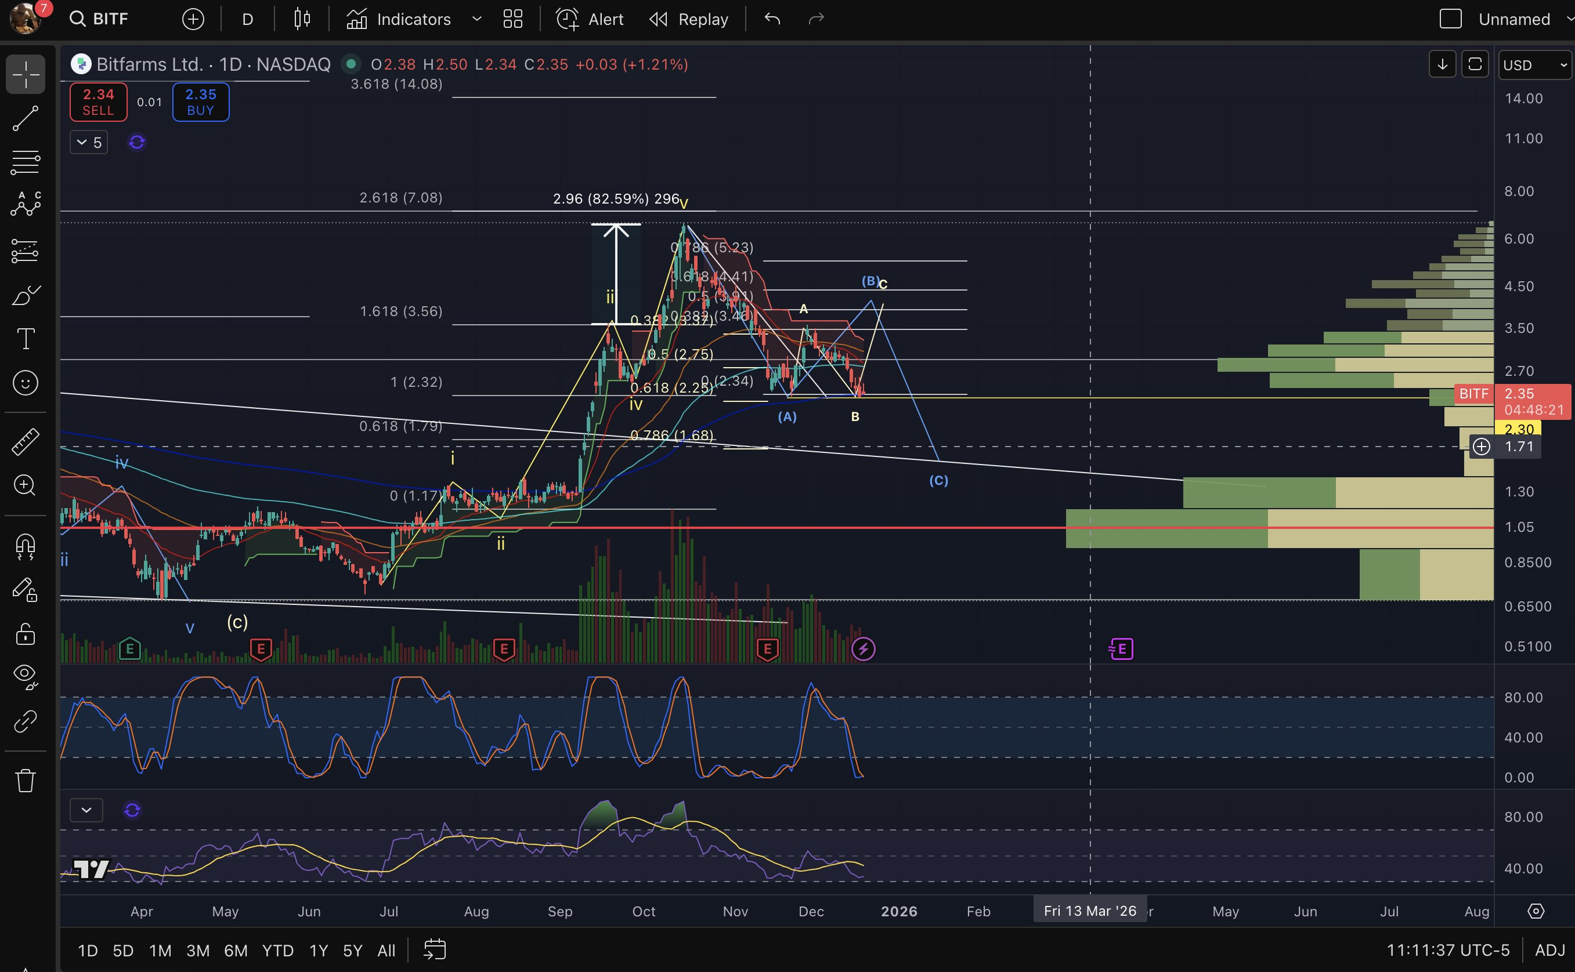Select the YTD range tab
1575x972 pixels.
(x=277, y=951)
